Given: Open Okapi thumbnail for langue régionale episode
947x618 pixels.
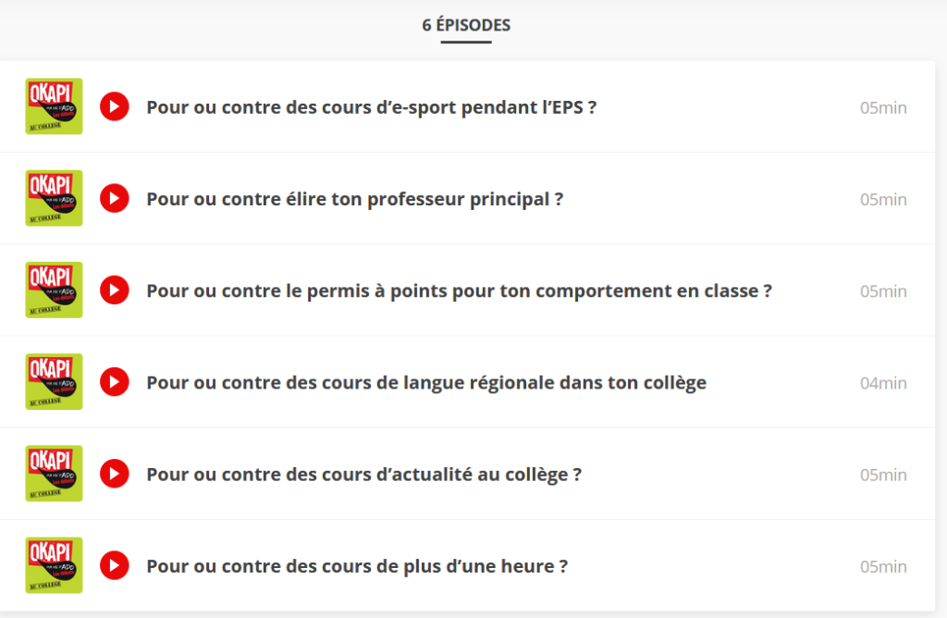Looking at the screenshot, I should pos(54,381).
